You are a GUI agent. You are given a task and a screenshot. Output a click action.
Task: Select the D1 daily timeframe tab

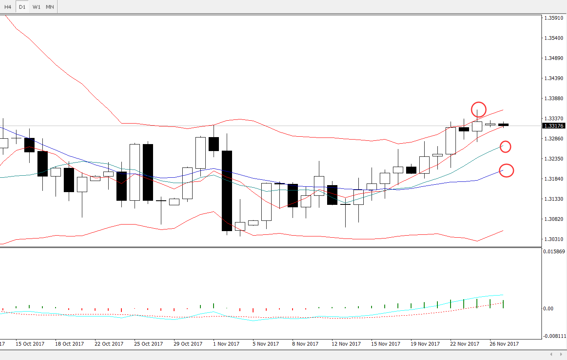(x=22, y=7)
